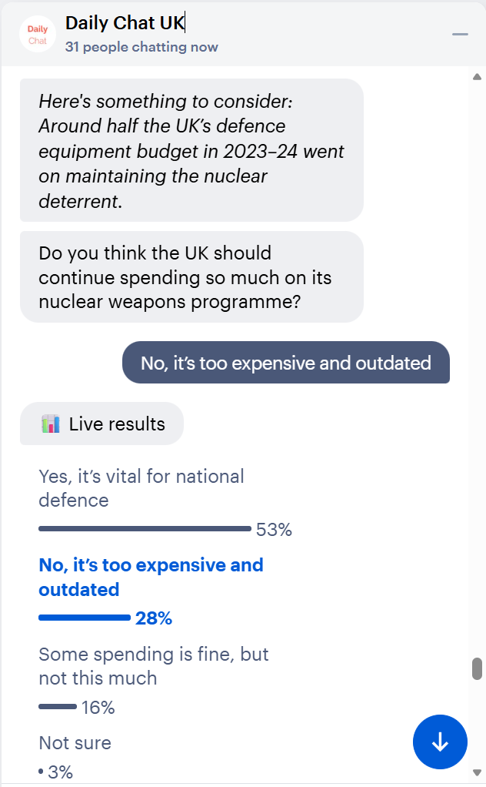The width and height of the screenshot is (486, 787).
Task: Click the Live results bubble
Action: (102, 424)
